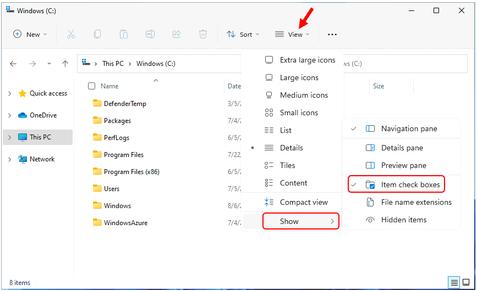Expand the Network tree node
477x291 pixels.
click(x=10, y=159)
